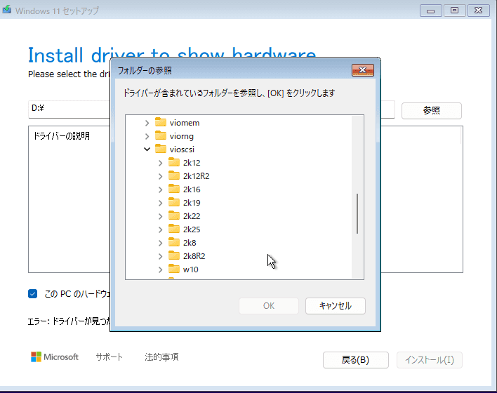Expand the viomem folder
The height and width of the screenshot is (393, 497).
pyautogui.click(x=147, y=123)
